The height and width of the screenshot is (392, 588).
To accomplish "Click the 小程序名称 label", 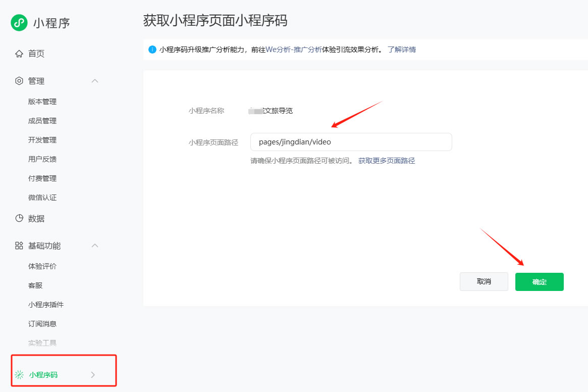I will click(206, 111).
